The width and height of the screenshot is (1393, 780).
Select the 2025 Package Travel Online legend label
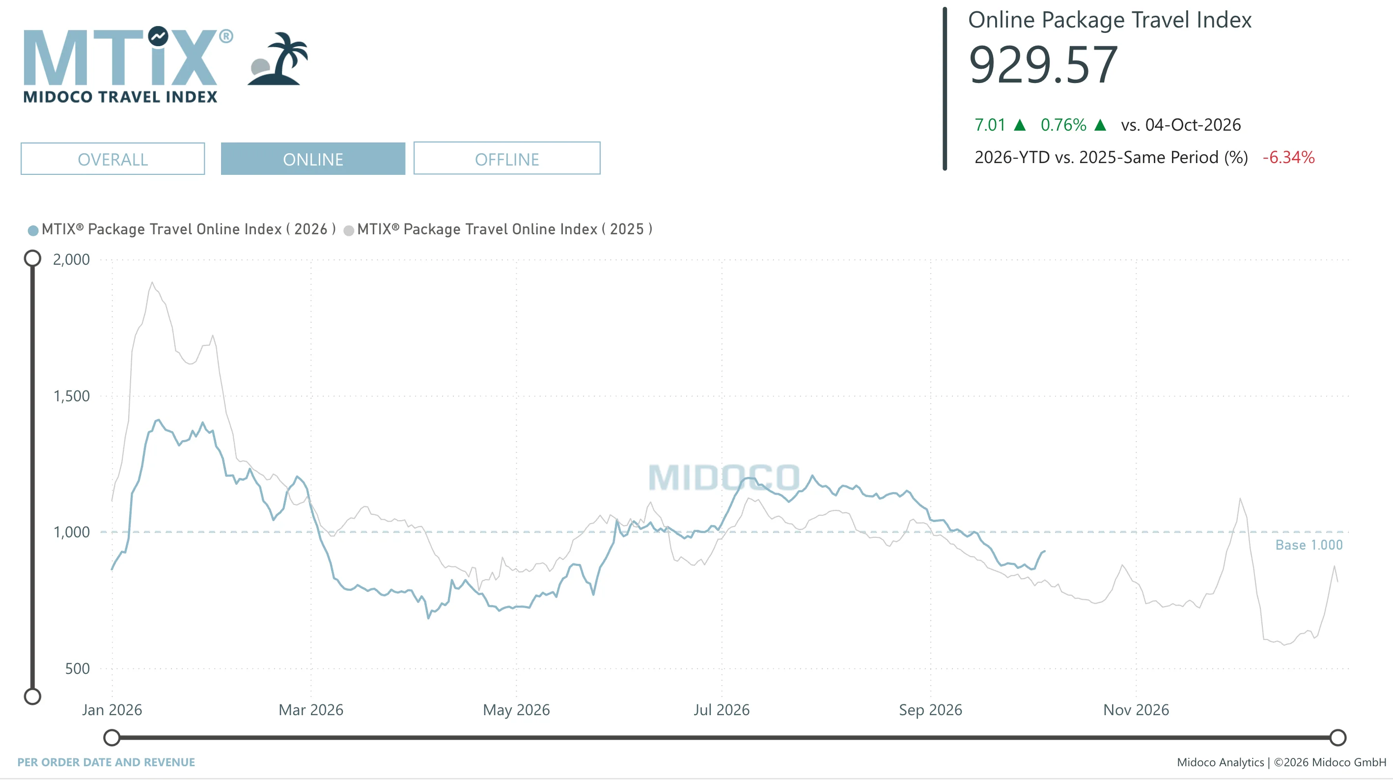click(504, 229)
